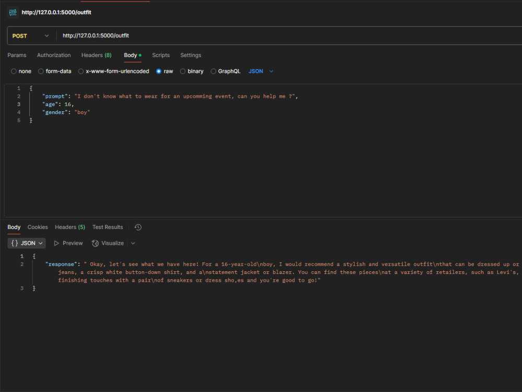Open the response history clock icon
522x392 pixels.
(x=138, y=227)
